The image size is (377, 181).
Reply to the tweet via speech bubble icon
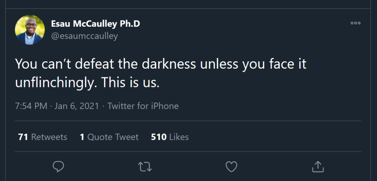[58, 167]
